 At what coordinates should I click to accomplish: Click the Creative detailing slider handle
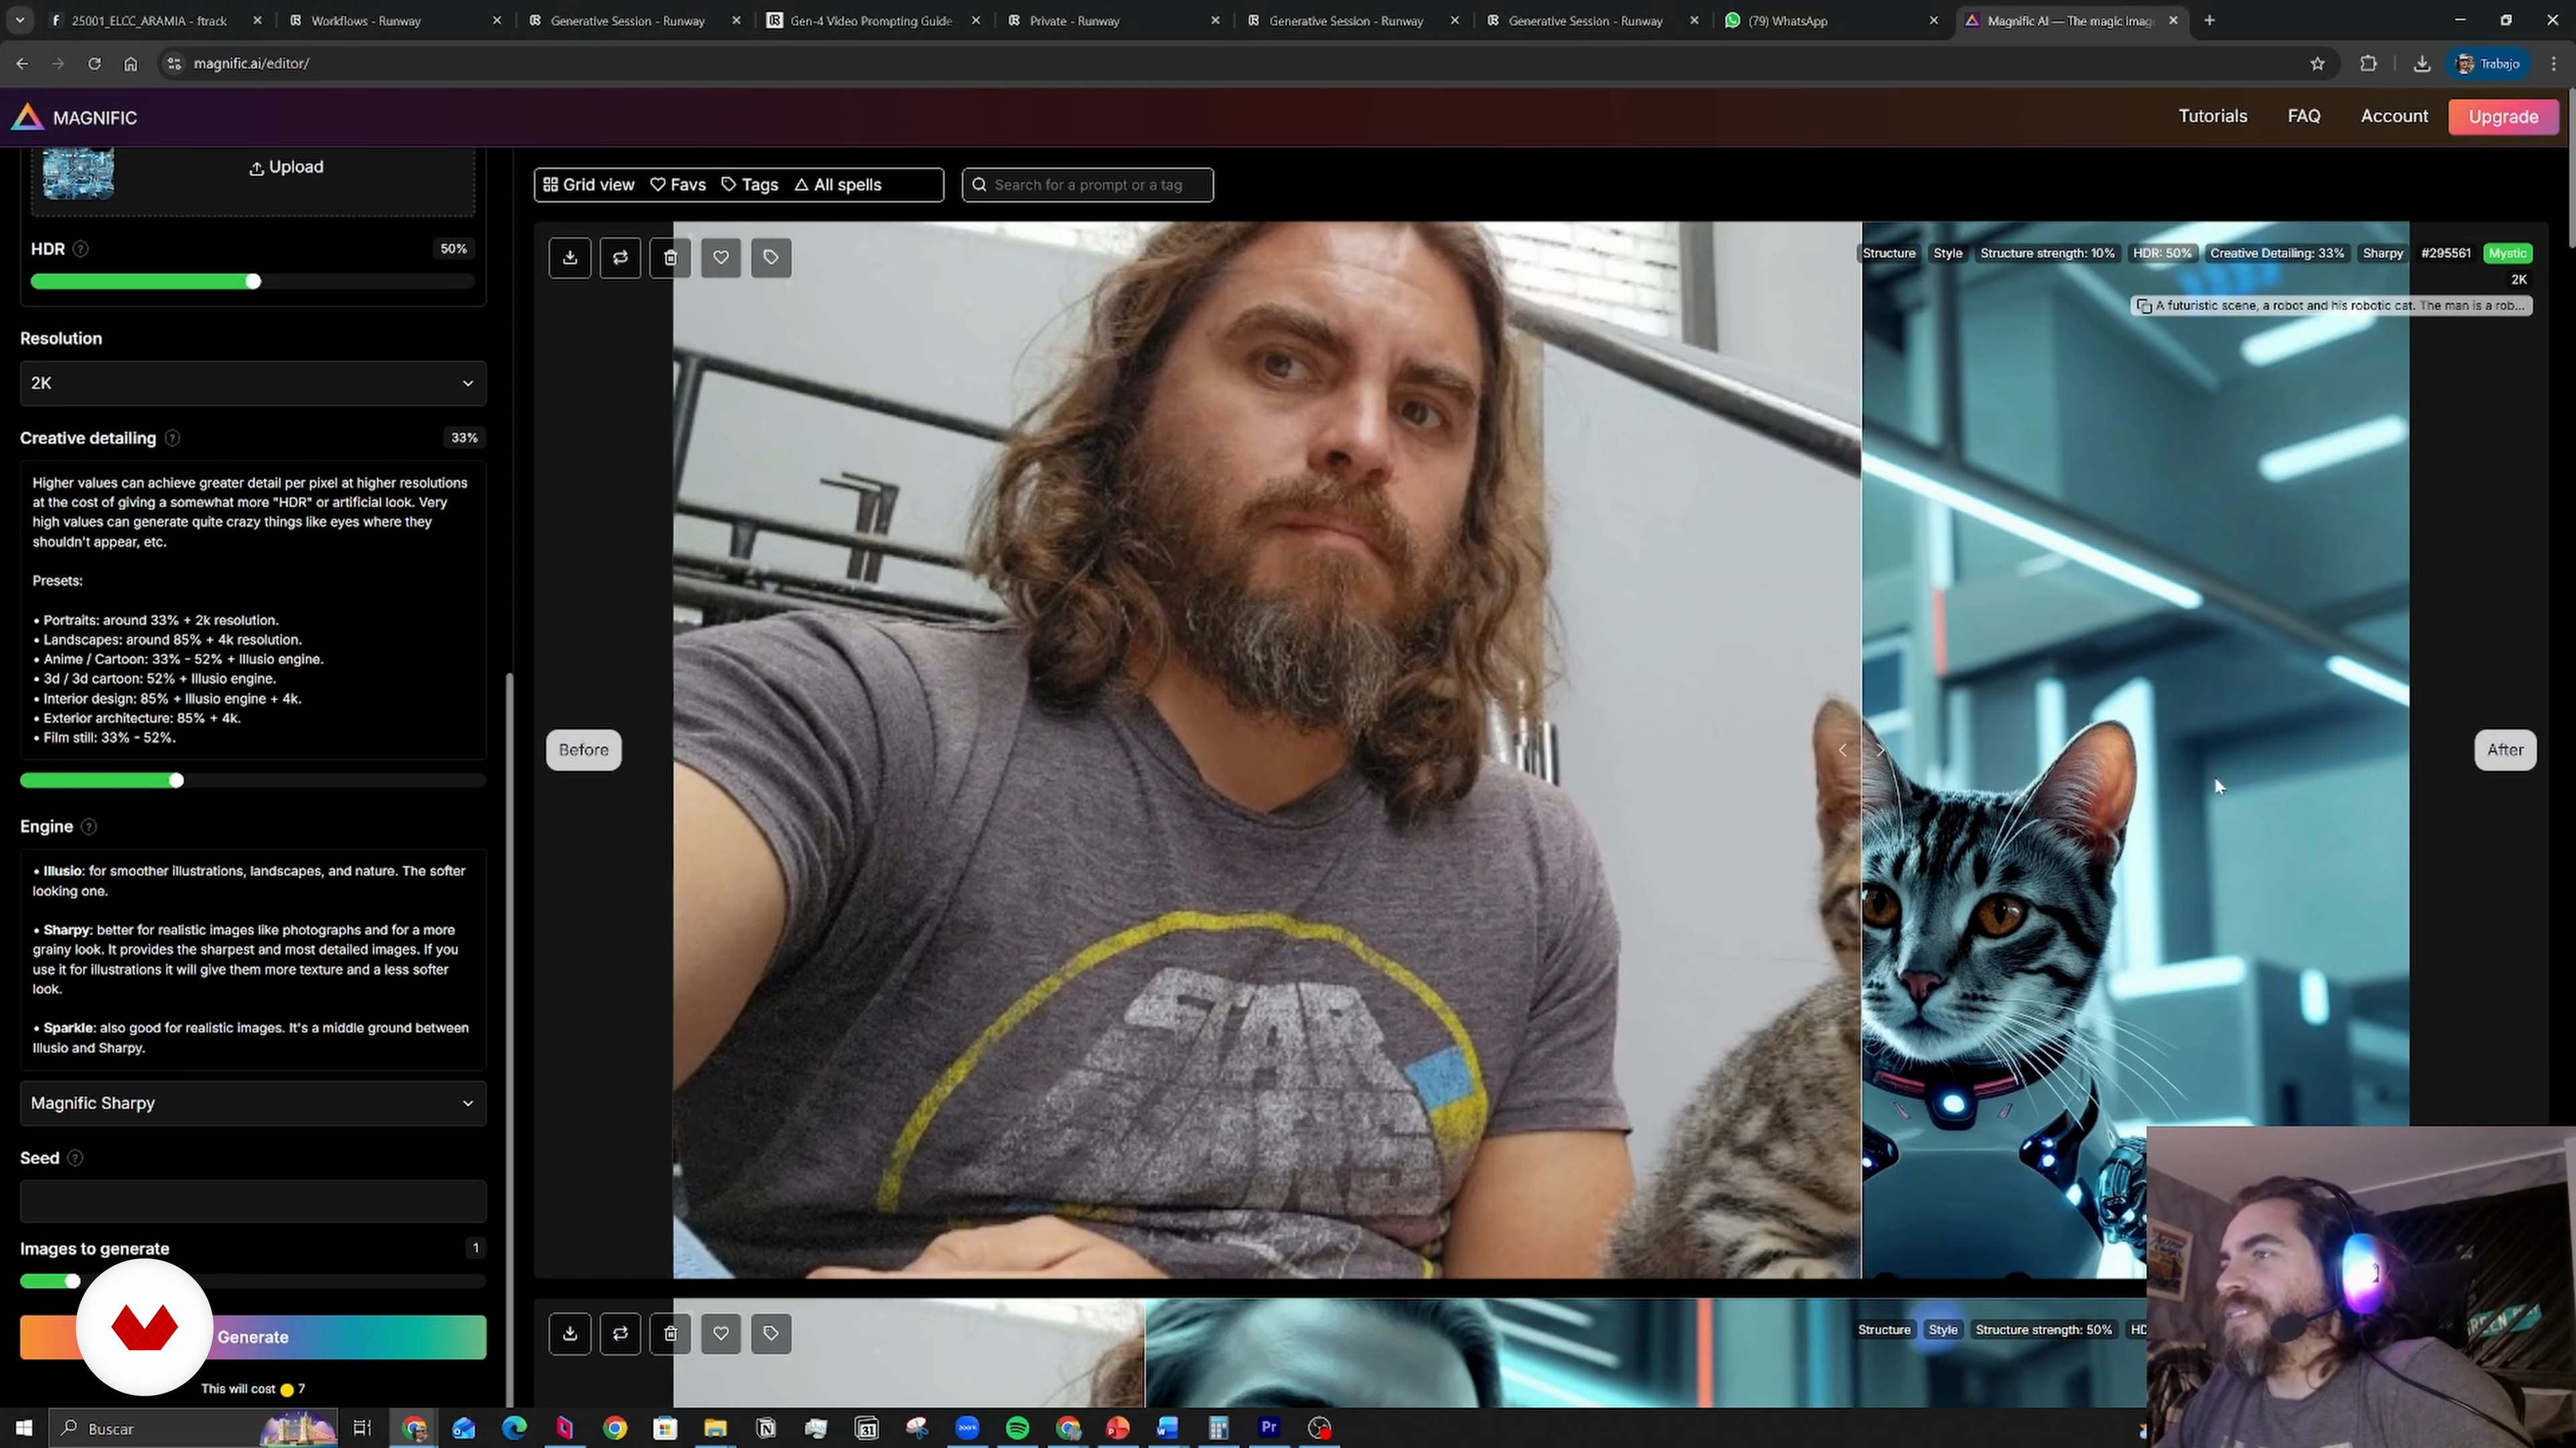click(176, 780)
